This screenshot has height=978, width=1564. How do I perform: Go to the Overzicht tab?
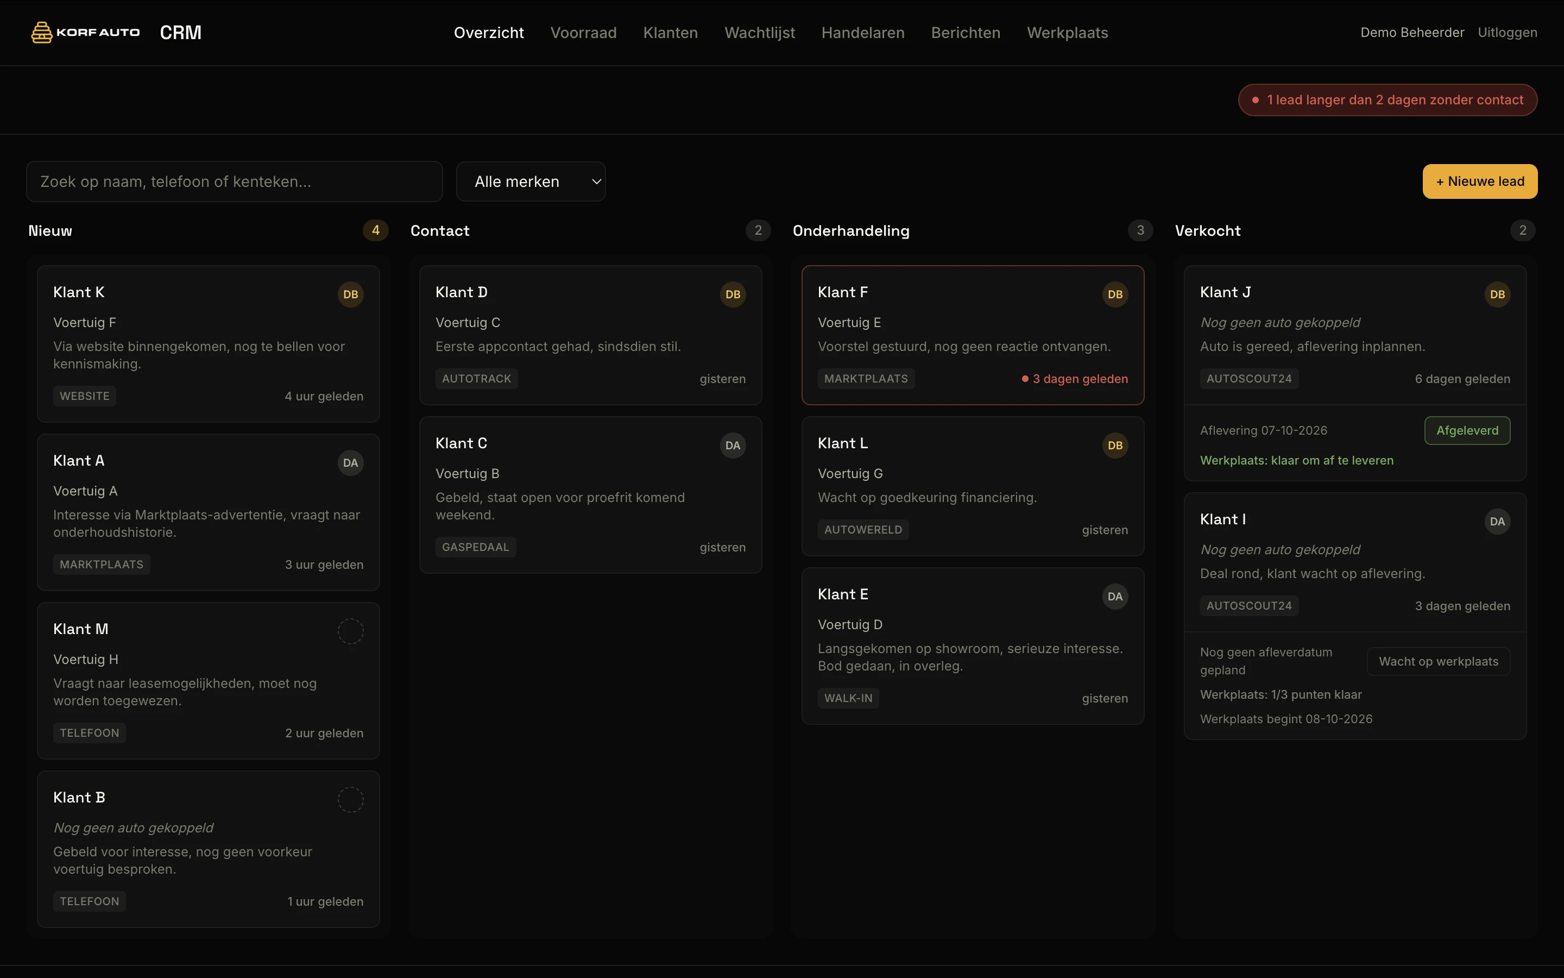pos(489,33)
